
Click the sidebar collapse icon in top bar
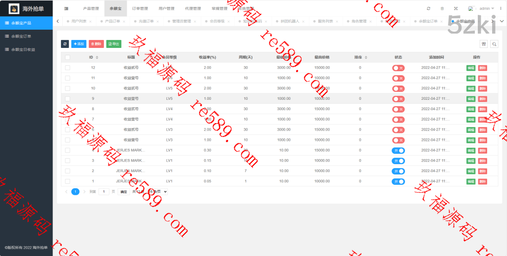pos(66,8)
